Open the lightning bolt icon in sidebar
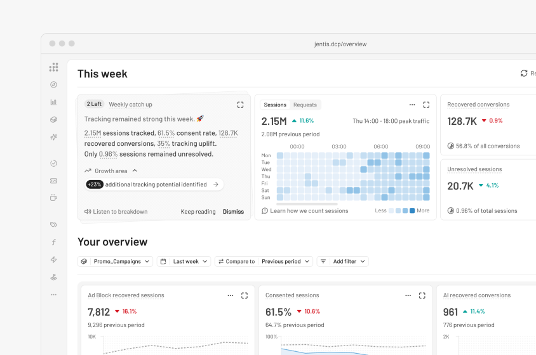 [54, 259]
